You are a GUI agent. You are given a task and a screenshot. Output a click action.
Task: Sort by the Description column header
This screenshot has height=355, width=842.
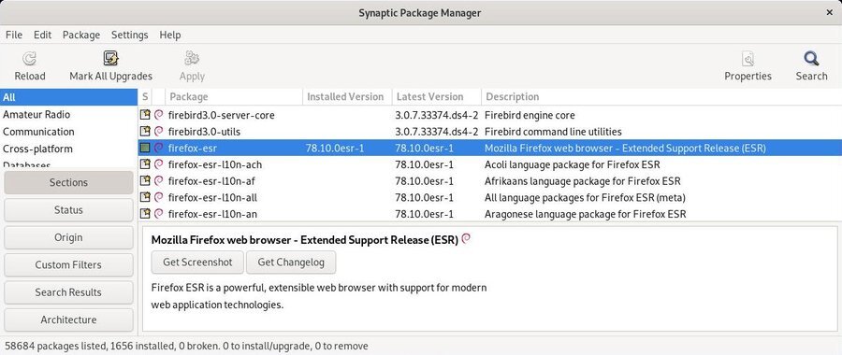tap(661, 97)
